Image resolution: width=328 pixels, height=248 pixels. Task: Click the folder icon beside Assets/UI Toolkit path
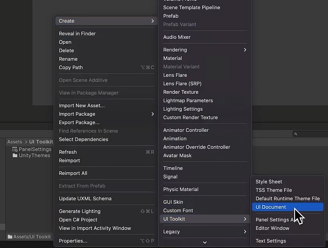point(10,237)
